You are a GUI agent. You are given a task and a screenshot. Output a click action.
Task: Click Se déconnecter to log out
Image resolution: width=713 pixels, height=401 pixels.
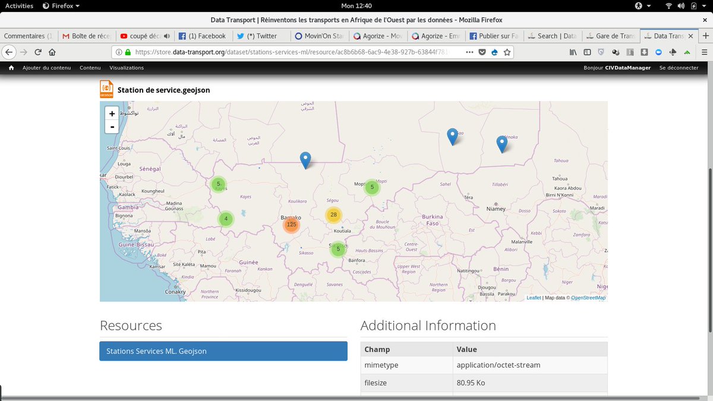tap(679, 68)
